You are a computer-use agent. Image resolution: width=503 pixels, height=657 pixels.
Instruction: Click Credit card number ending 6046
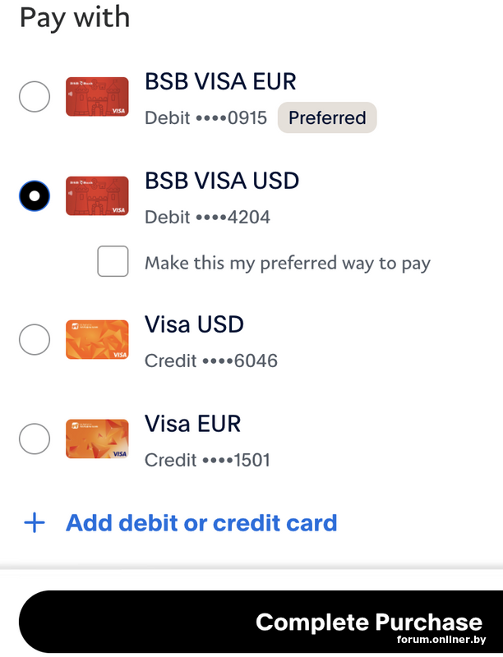210,361
